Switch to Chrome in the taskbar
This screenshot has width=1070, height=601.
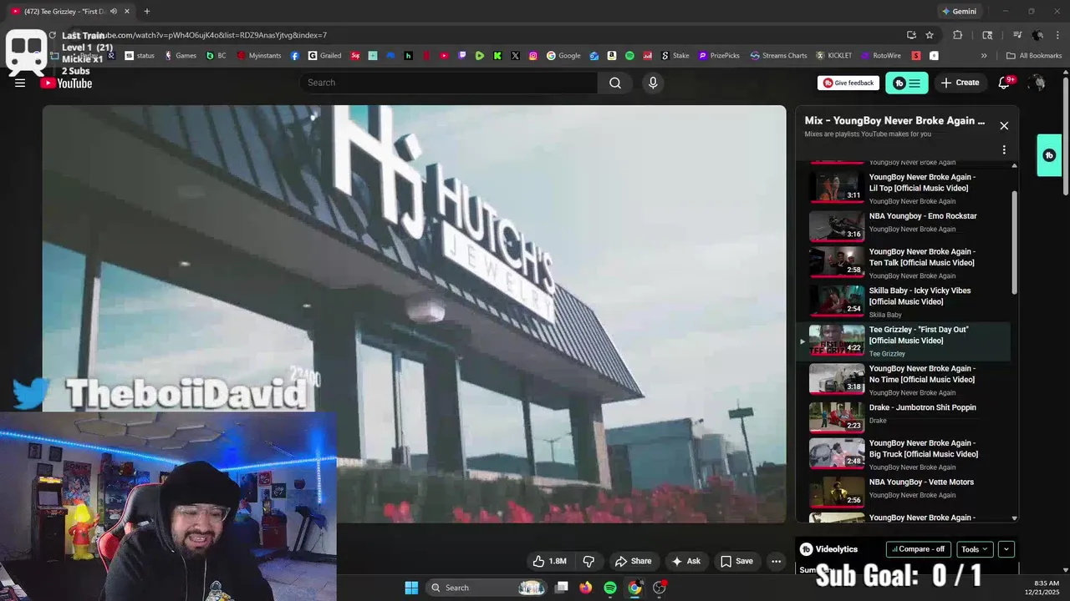(634, 588)
